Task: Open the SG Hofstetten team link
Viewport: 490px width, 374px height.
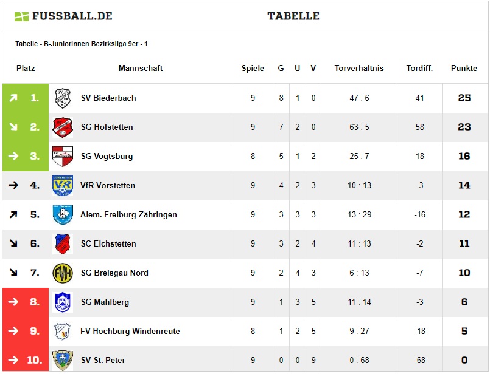Action: coord(107,127)
